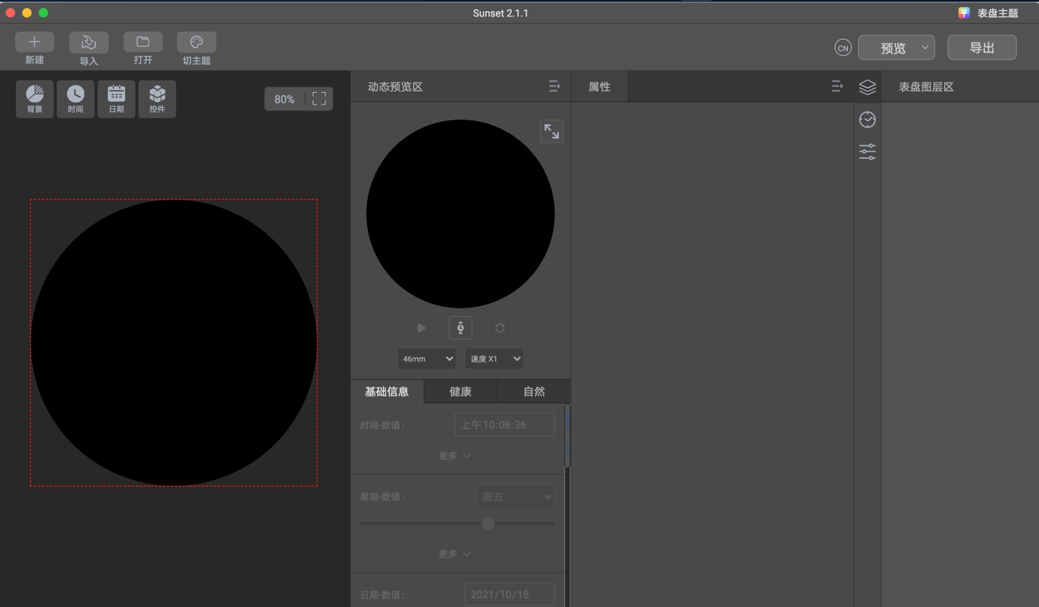Click the weekday value slider handle
Screen dimensions: 1039x607
pyautogui.click(x=488, y=524)
